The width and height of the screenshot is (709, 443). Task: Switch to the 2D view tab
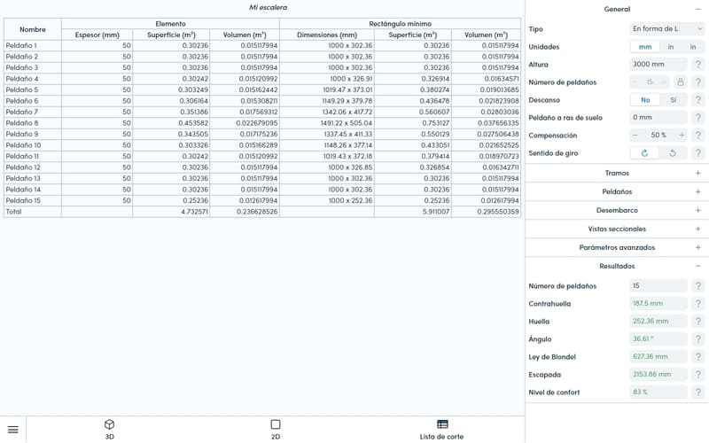276,430
